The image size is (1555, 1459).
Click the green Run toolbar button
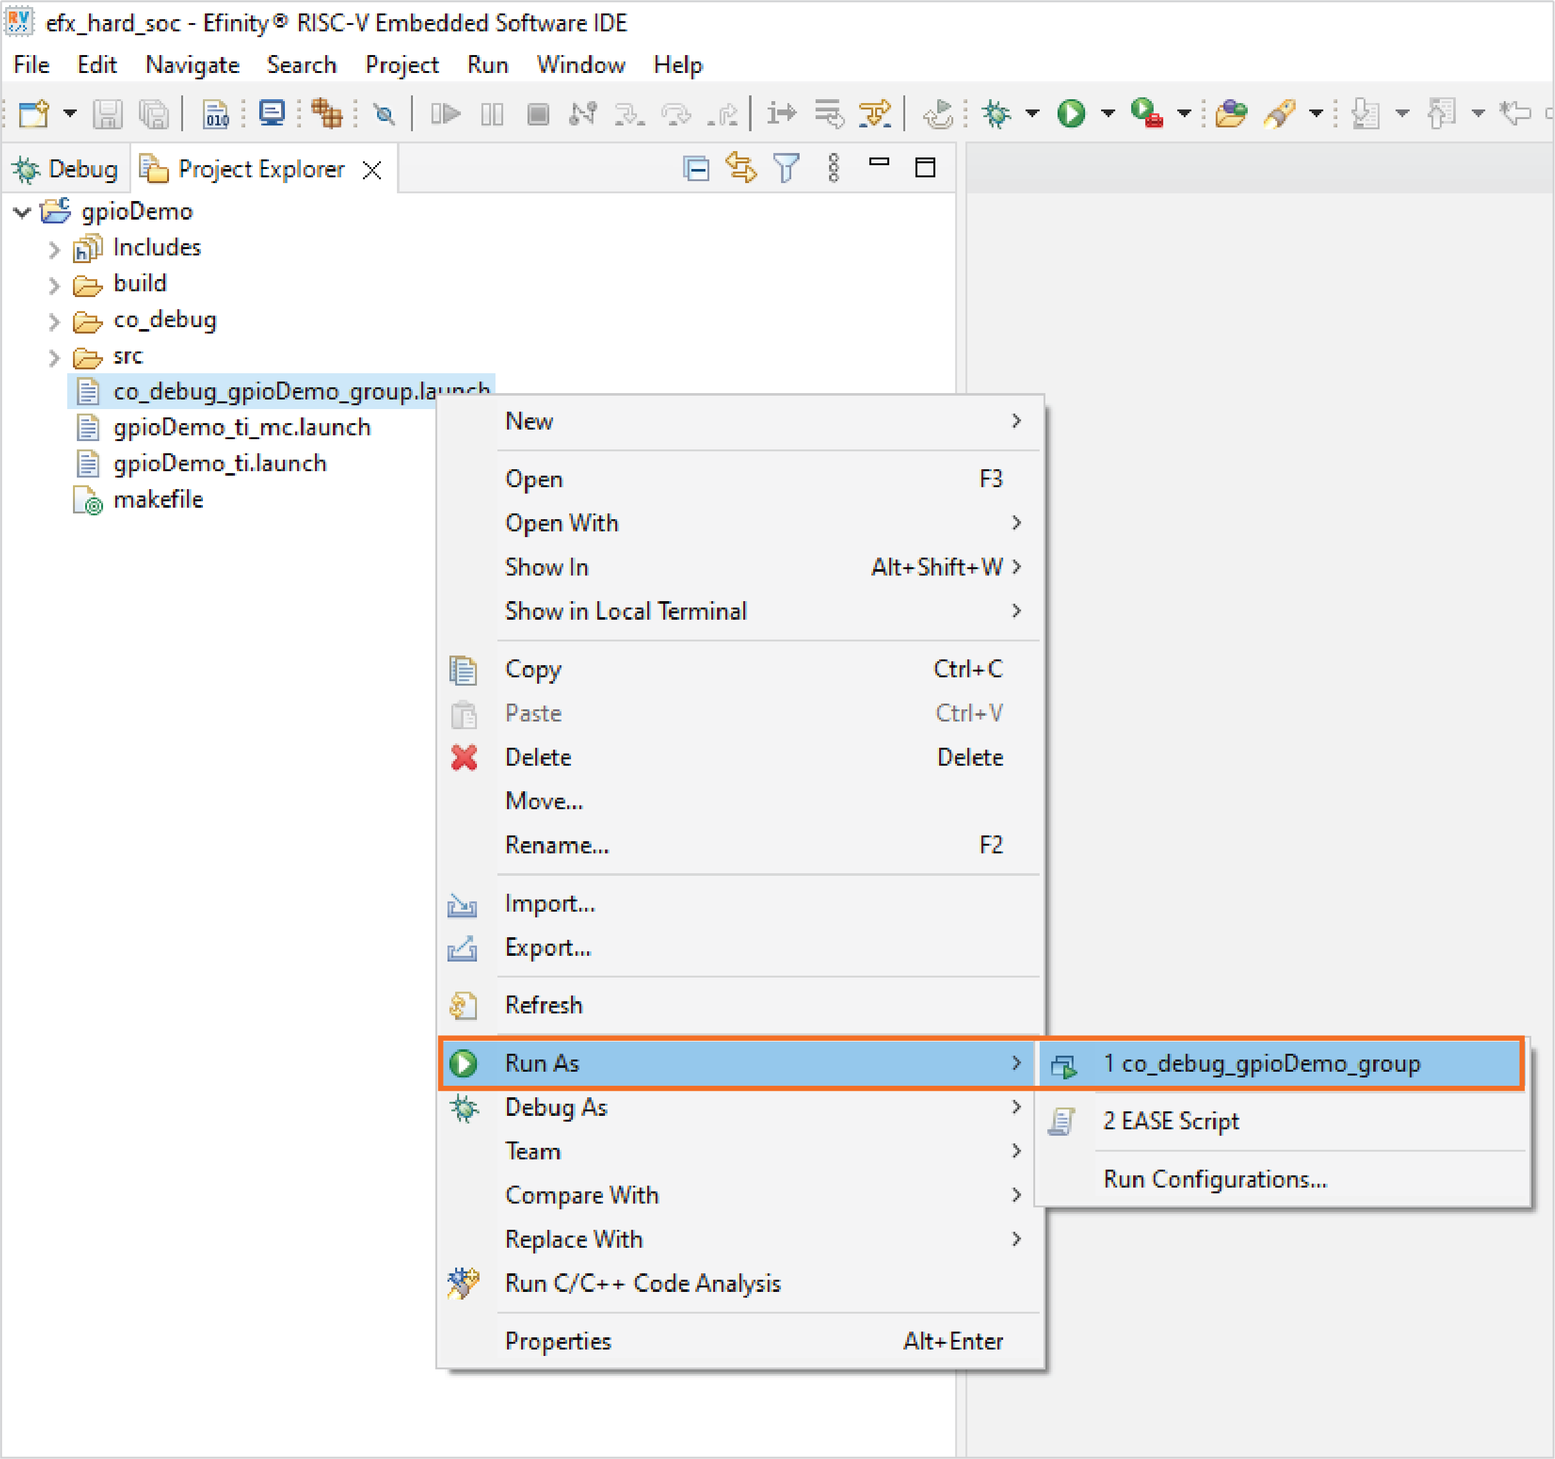tap(1071, 114)
